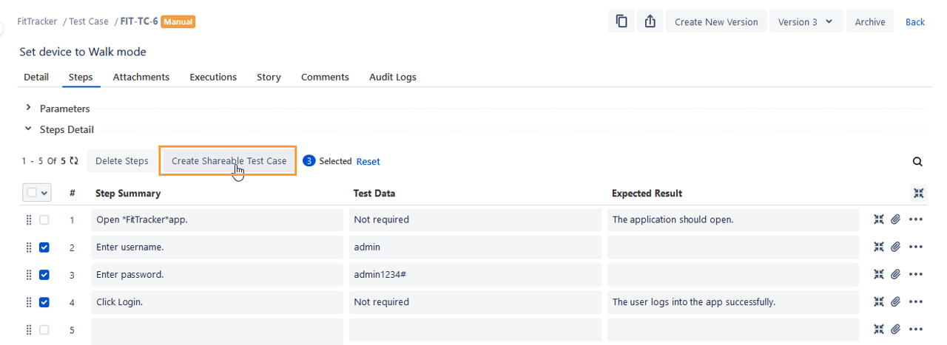Click Step Summary field 'Open *FitTracker*app.'
The image size is (947, 345).
pos(218,219)
